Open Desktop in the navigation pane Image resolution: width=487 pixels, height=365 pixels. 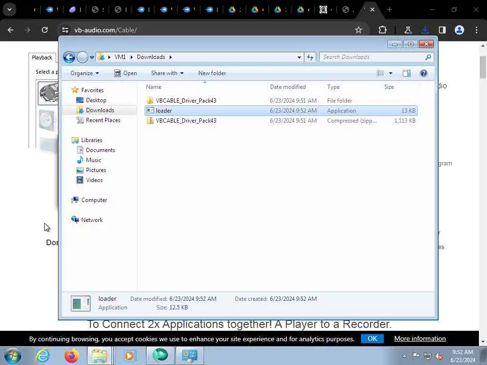click(96, 100)
